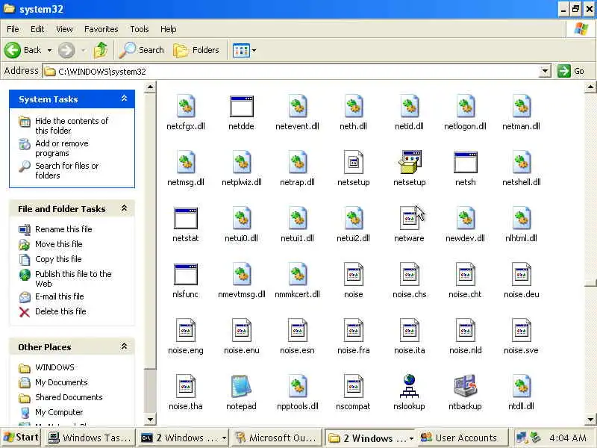Expand the grouped Explorer taskbar dropdown
Screen dimensions: 597x448
412,438
